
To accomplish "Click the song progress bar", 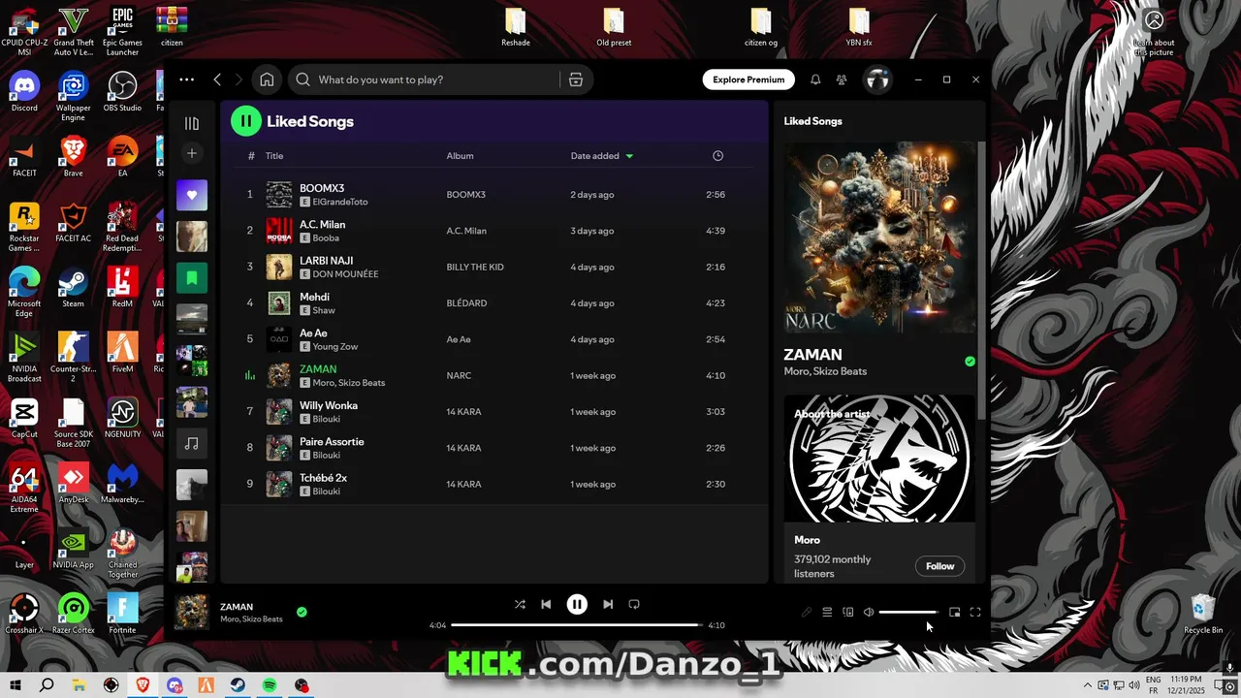I will 577,625.
